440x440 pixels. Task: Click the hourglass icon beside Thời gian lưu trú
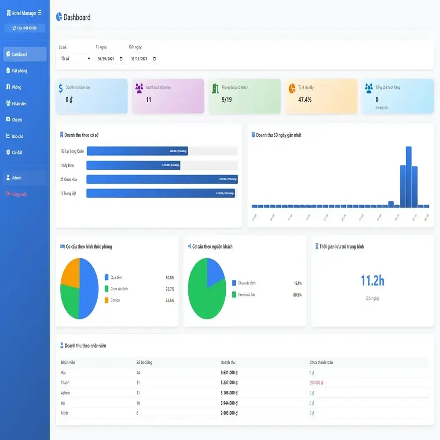[316, 246]
